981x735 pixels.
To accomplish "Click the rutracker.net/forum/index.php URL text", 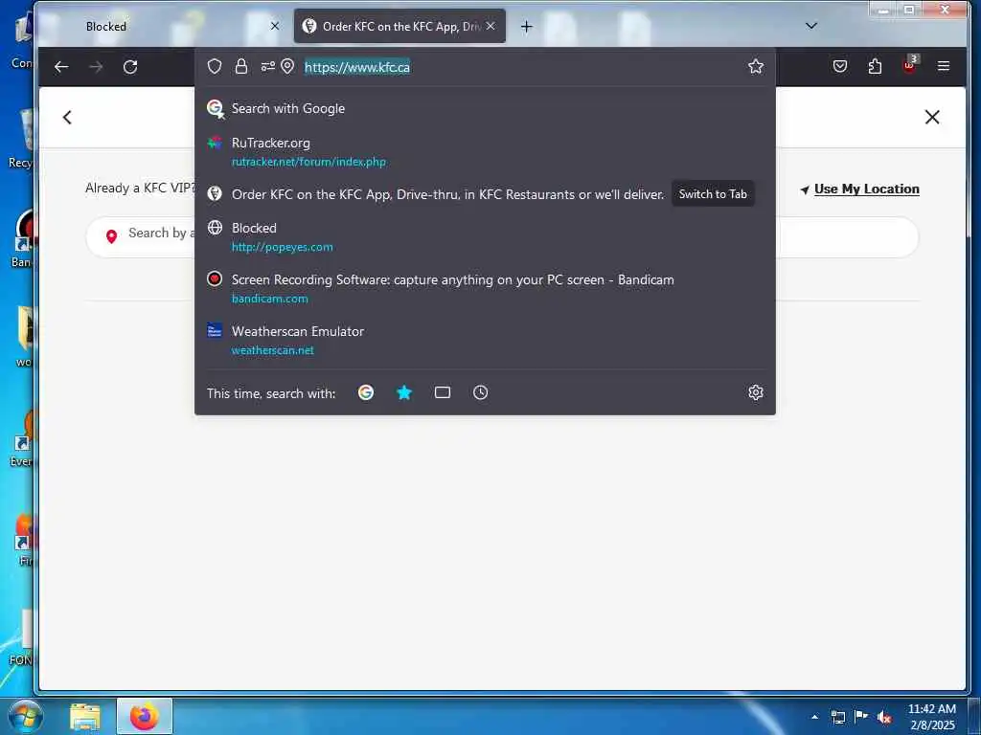I will point(309,162).
